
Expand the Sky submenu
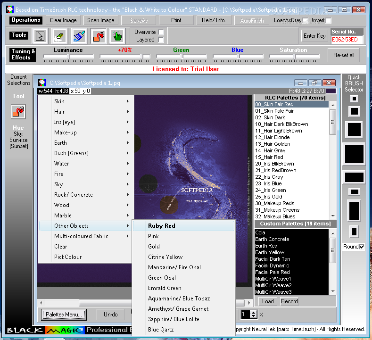click(x=85, y=184)
